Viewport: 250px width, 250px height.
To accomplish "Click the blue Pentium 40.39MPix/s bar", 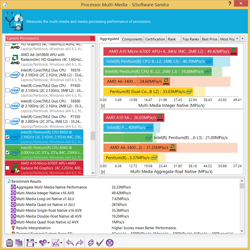I will pos(158,62).
